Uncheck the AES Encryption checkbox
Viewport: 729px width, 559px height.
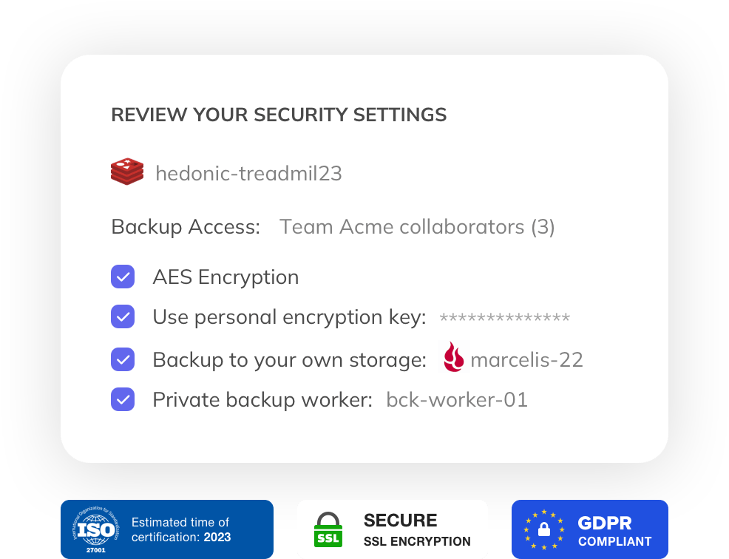[123, 277]
